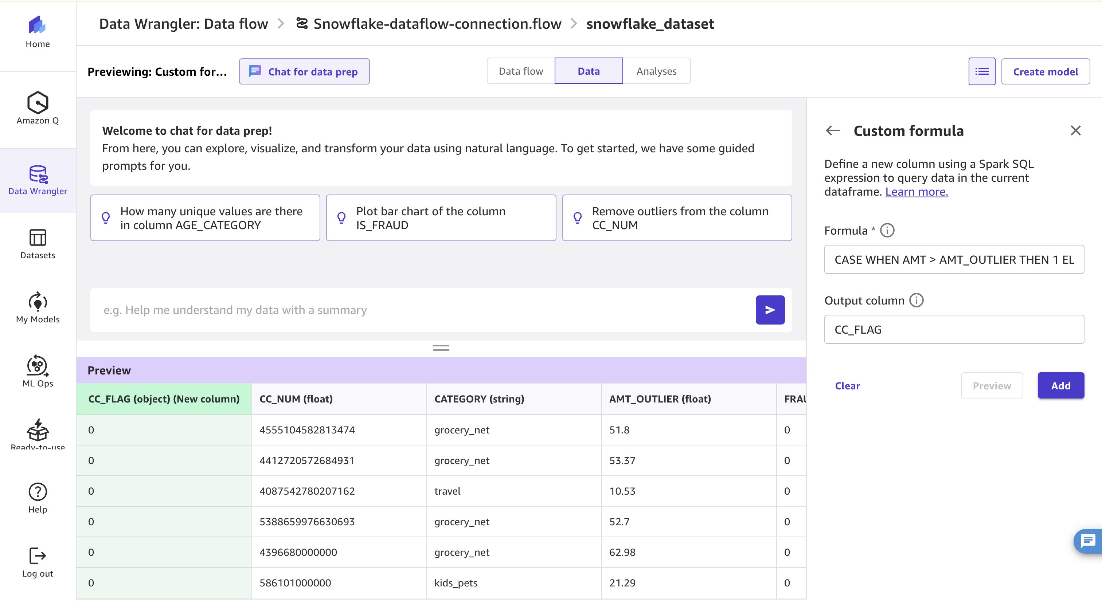The width and height of the screenshot is (1102, 601).
Task: Click the Preview section header
Action: (441, 370)
